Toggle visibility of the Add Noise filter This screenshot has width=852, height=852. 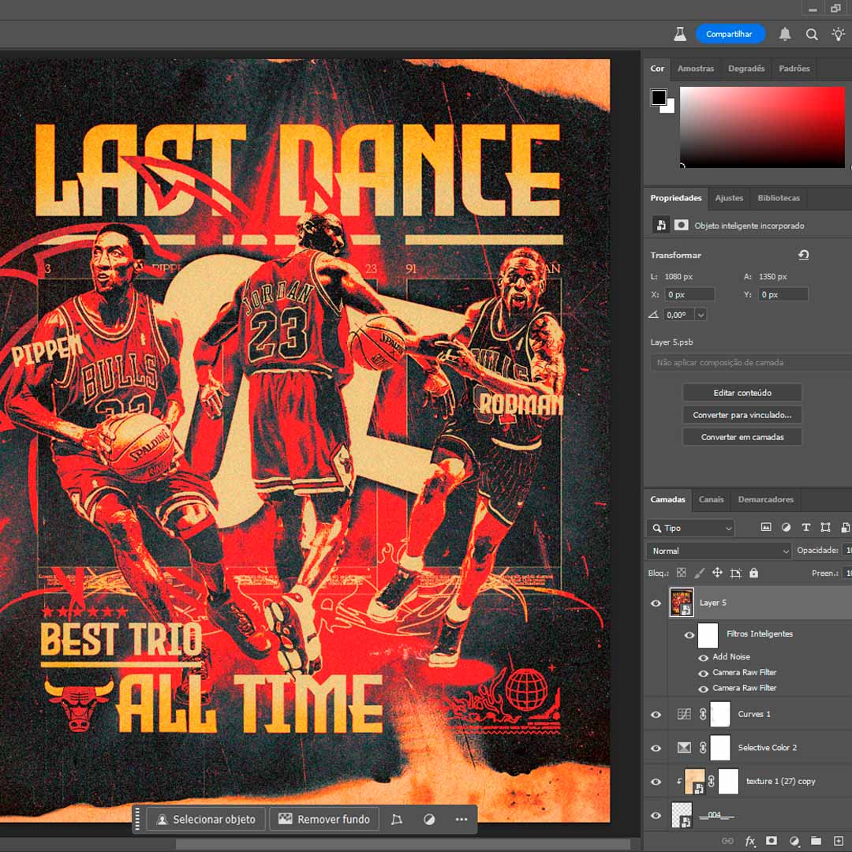pos(703,657)
